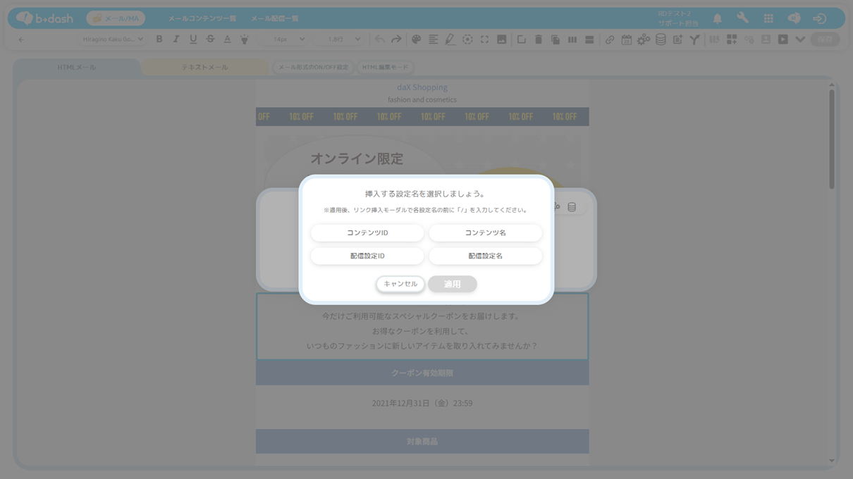The image size is (853, 479).
Task: Click the キャンセル button
Action: click(400, 284)
